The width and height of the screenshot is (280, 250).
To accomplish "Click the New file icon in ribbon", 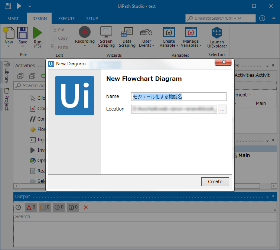I will tap(9, 33).
